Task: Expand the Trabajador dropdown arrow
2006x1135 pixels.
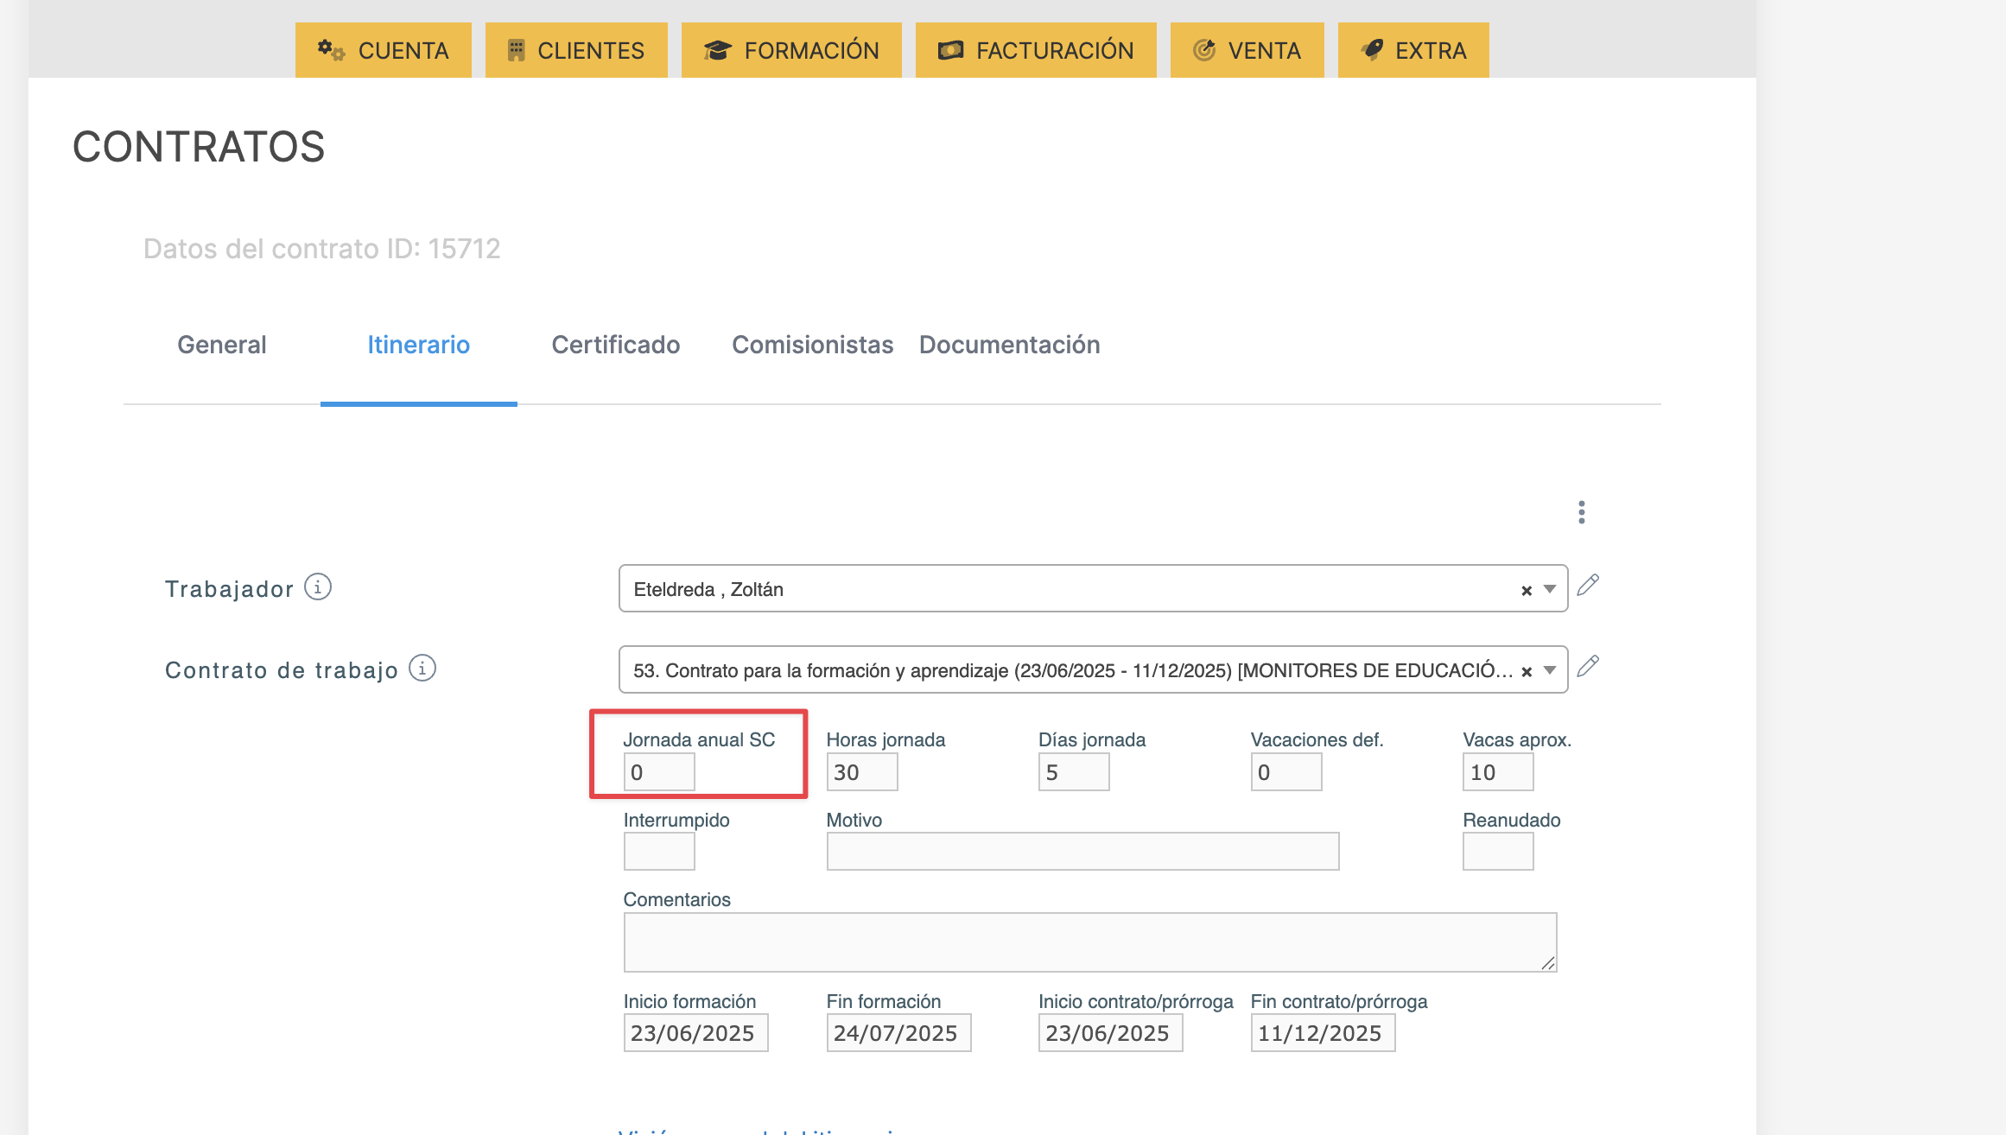Action: (1550, 589)
